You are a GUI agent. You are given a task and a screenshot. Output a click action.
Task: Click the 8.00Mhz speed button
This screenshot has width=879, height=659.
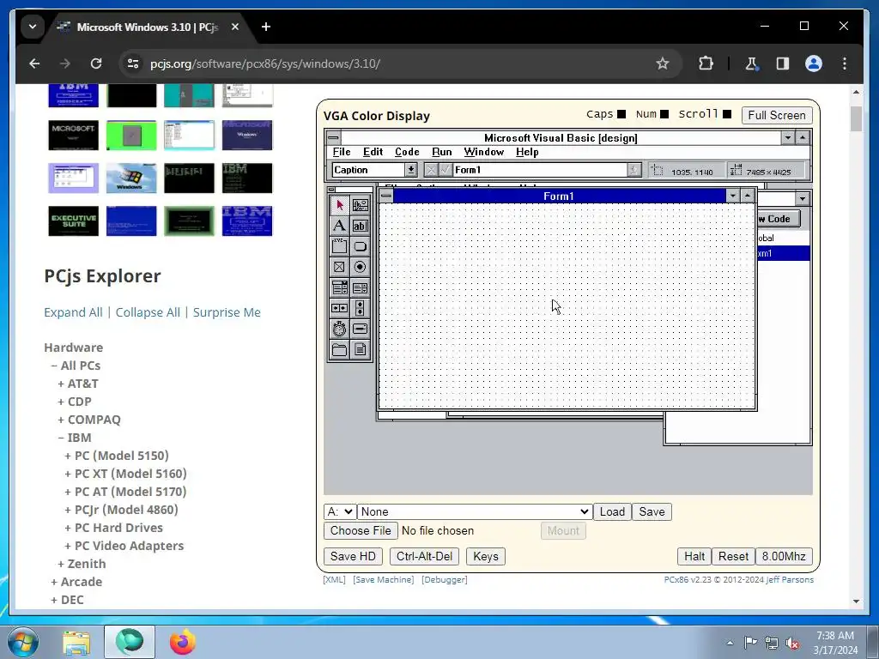coord(784,556)
